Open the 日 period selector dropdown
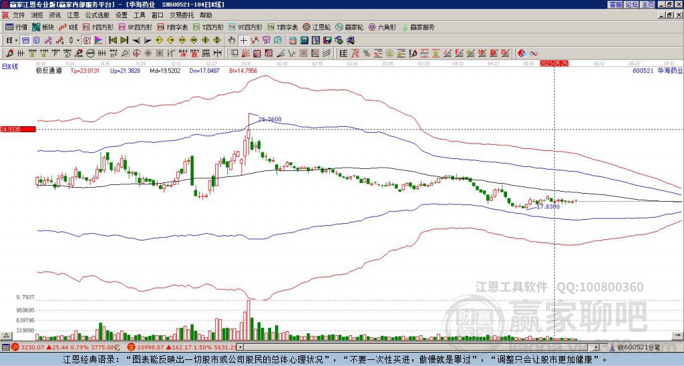 point(12,41)
